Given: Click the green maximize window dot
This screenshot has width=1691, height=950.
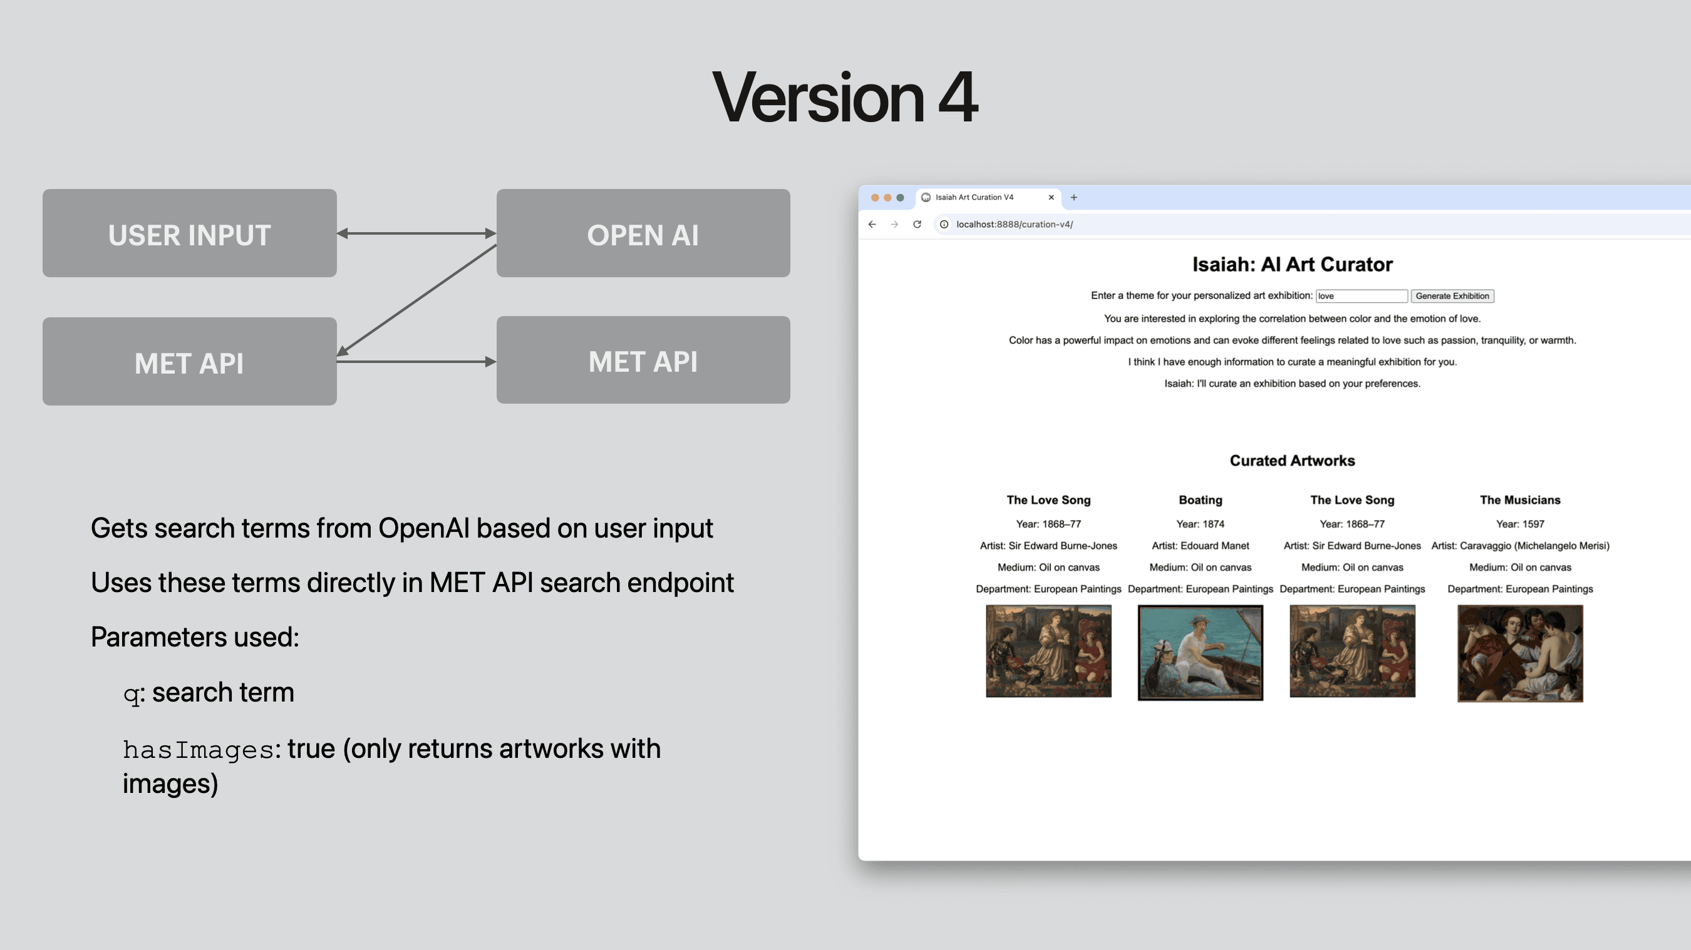Looking at the screenshot, I should click(901, 198).
